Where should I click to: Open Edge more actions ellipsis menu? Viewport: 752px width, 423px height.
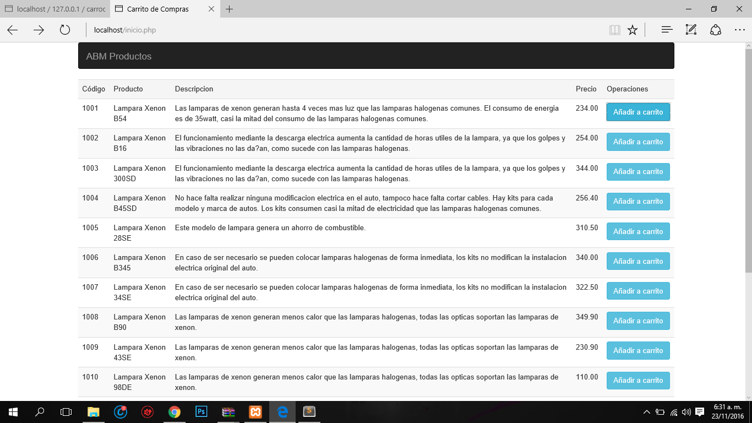point(740,30)
